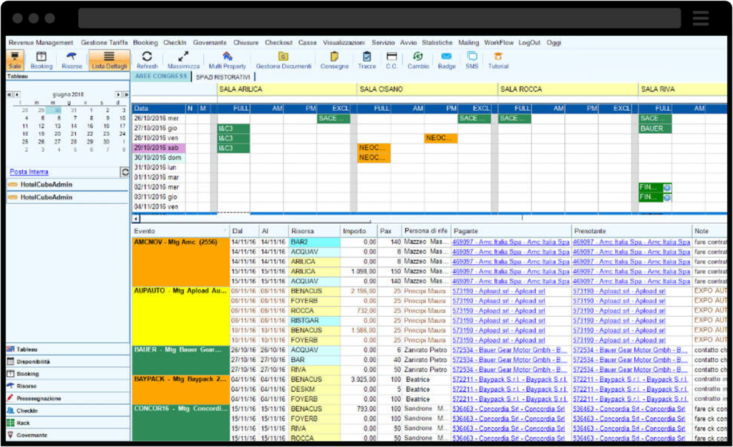This screenshot has width=733, height=447.
Task: Select the BAYPACK event cell
Action: click(181, 389)
